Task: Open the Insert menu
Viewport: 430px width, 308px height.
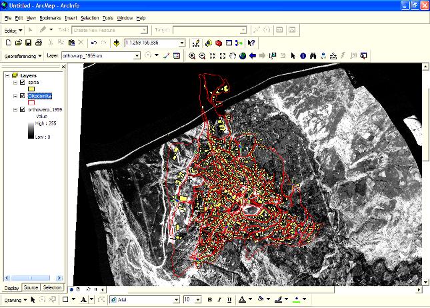Action: click(71, 18)
